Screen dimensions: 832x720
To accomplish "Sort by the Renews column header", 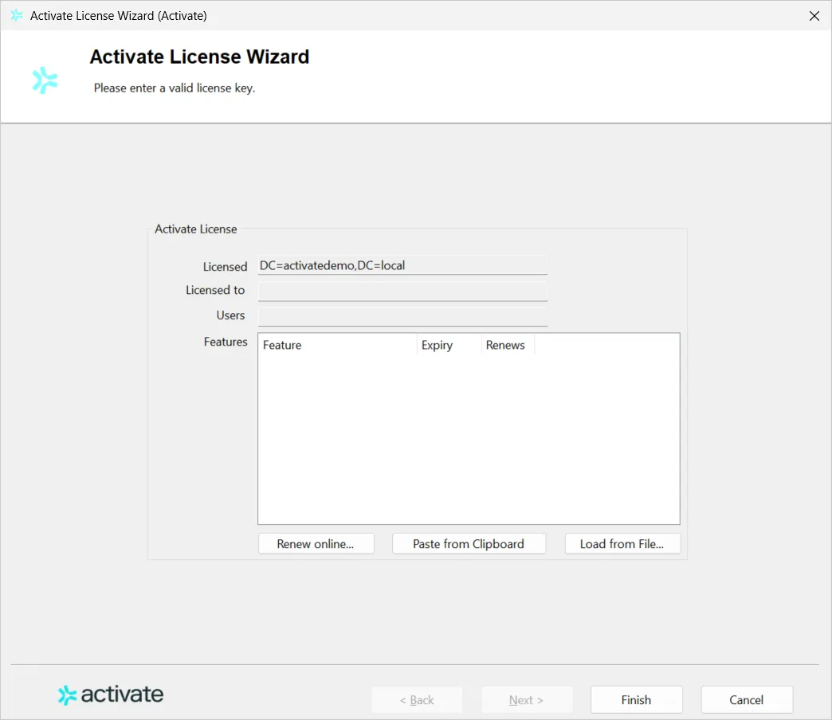I will (x=508, y=345).
